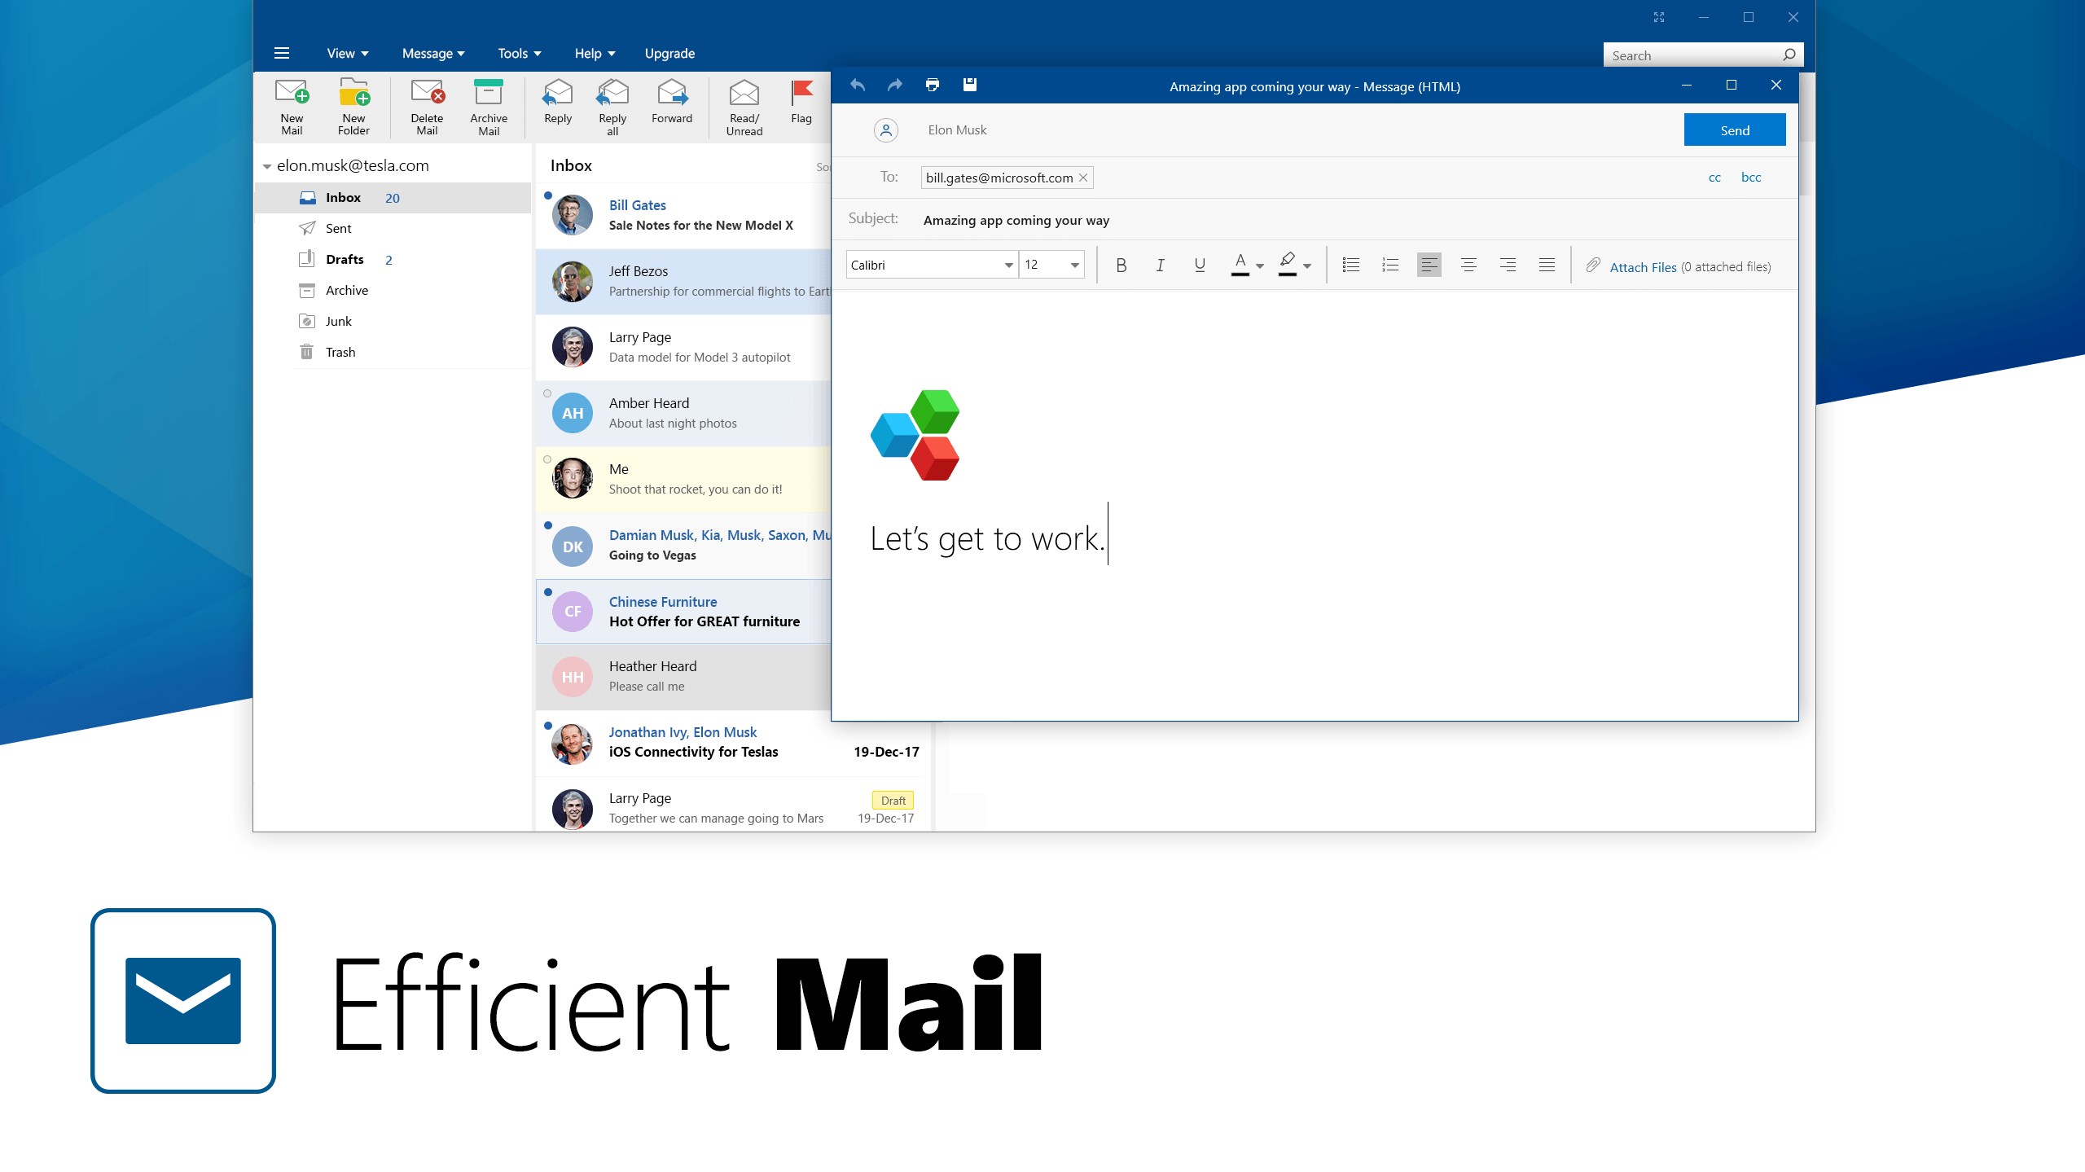Open the hamburger menu icon
This screenshot has height=1172, width=2085.
282,54
